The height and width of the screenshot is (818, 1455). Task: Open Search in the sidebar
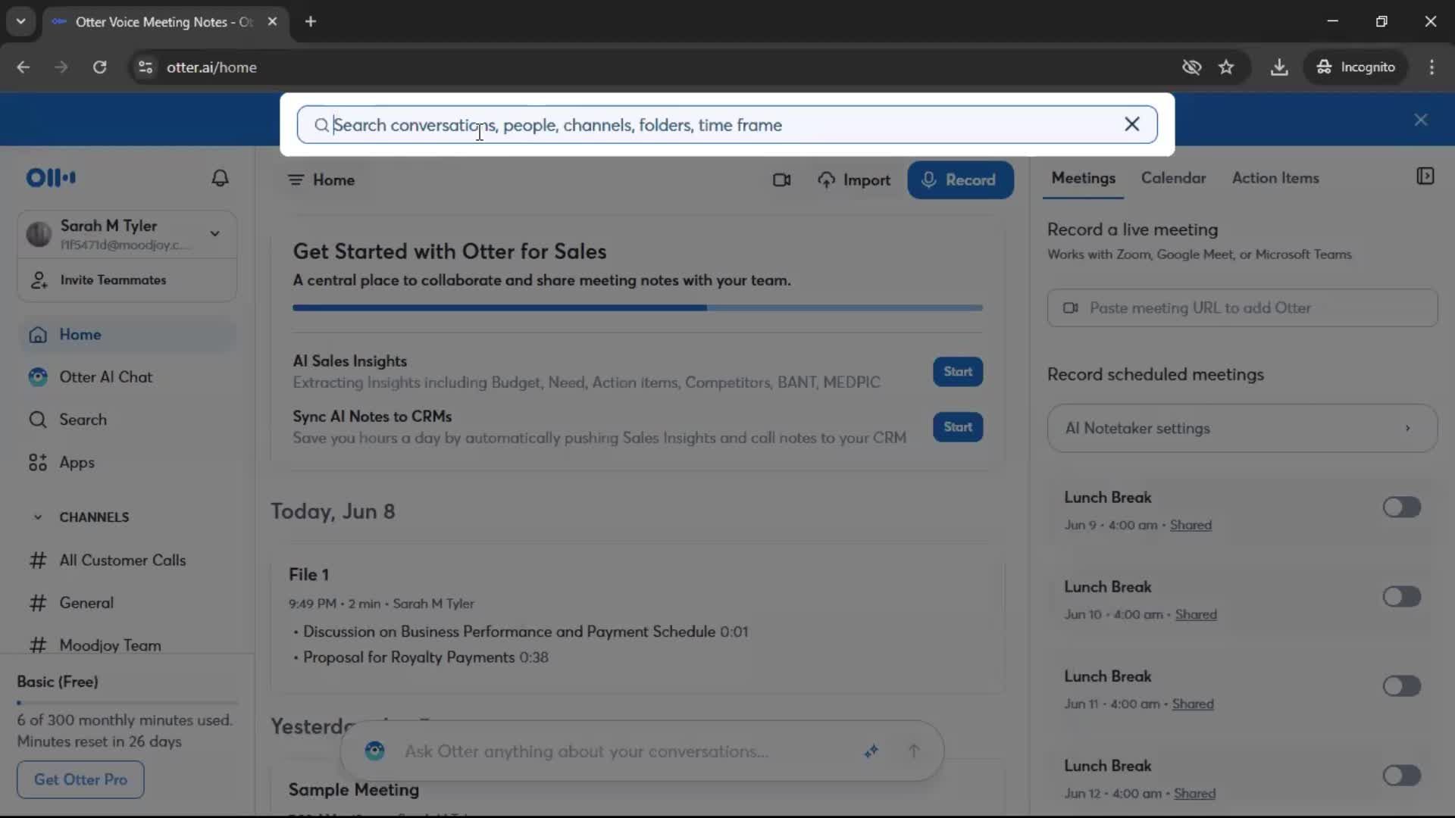click(x=127, y=420)
